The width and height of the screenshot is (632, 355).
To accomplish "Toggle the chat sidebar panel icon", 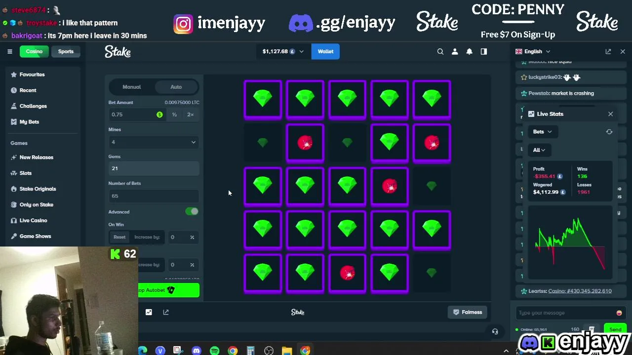I will pyautogui.click(x=484, y=51).
